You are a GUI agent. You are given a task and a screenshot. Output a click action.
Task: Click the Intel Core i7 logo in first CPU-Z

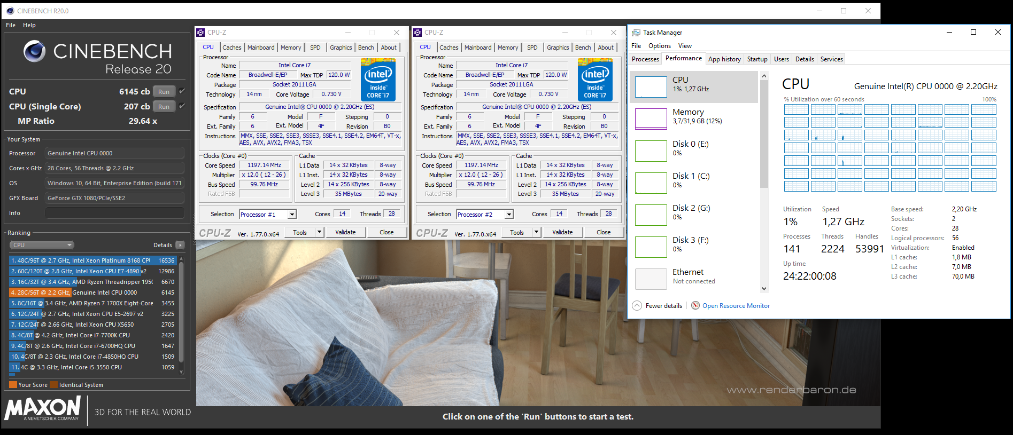click(378, 80)
